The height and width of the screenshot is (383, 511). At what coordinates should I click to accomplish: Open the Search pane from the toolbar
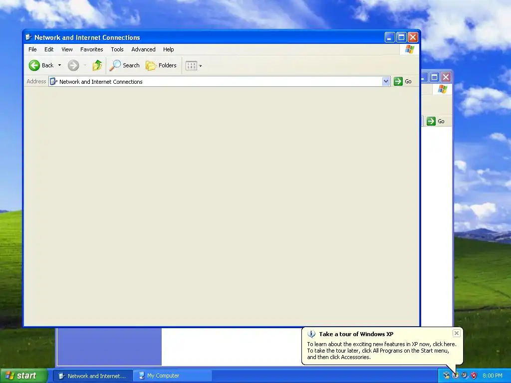(124, 65)
